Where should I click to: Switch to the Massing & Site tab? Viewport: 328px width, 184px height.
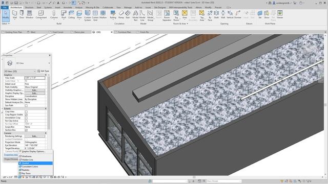tap(92, 7)
